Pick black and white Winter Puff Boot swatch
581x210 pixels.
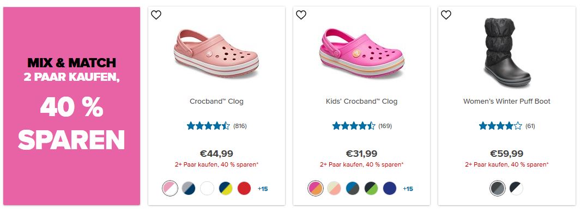pyautogui.click(x=516, y=189)
